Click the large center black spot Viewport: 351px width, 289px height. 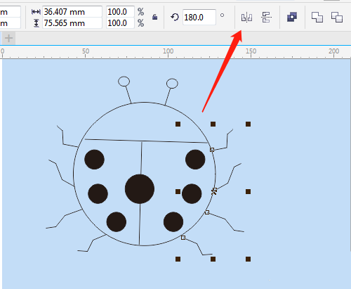[x=140, y=189]
